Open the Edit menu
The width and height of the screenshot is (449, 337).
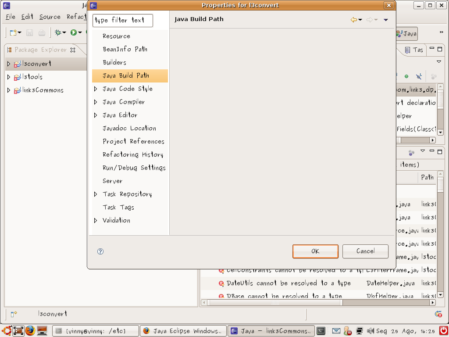(x=27, y=17)
